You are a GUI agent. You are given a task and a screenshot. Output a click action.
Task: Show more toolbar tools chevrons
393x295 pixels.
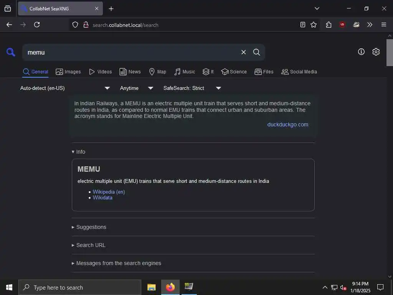coord(370,25)
